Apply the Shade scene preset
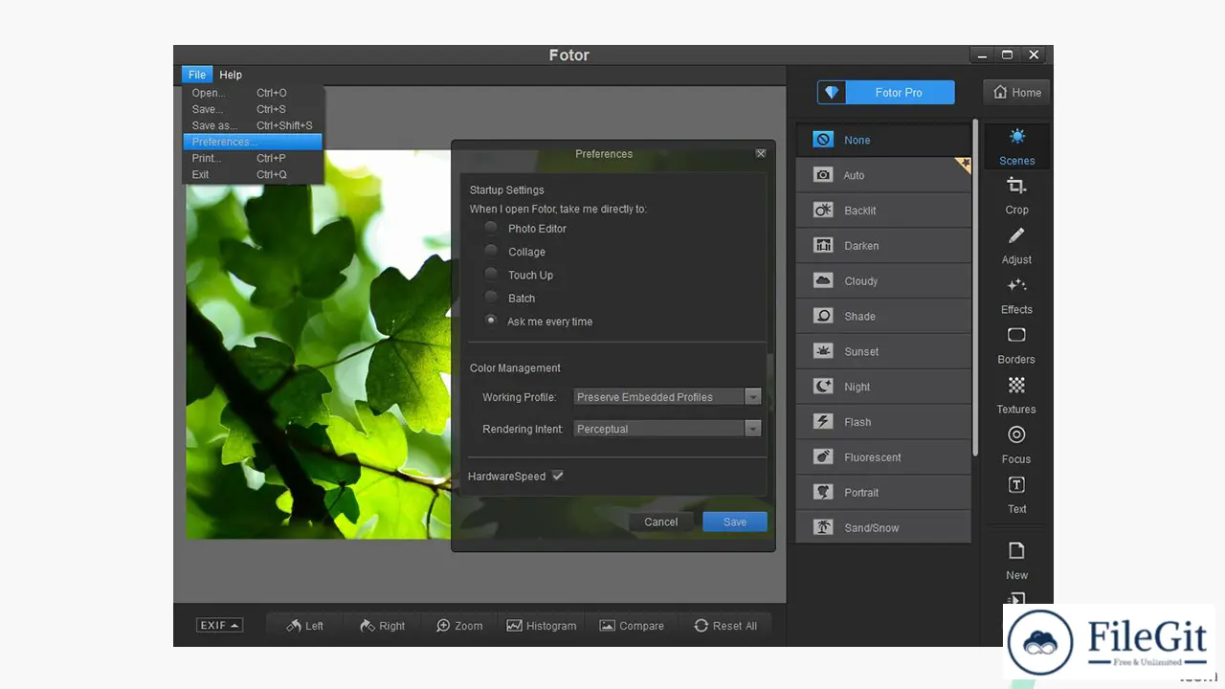The width and height of the screenshot is (1225, 689). coord(883,316)
